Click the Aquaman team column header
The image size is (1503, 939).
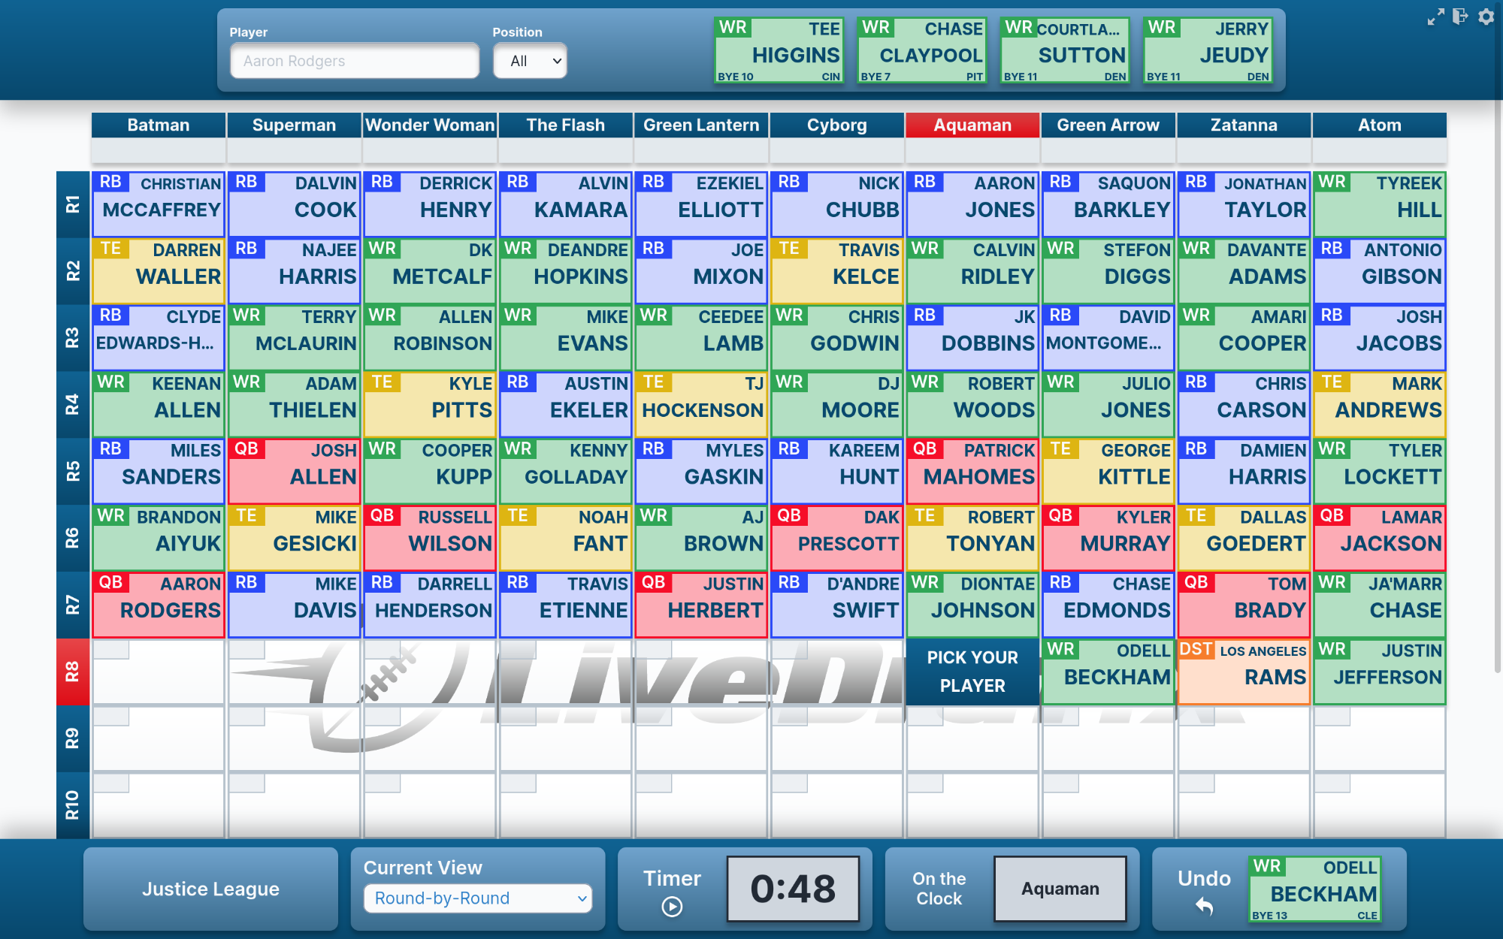tap(972, 125)
